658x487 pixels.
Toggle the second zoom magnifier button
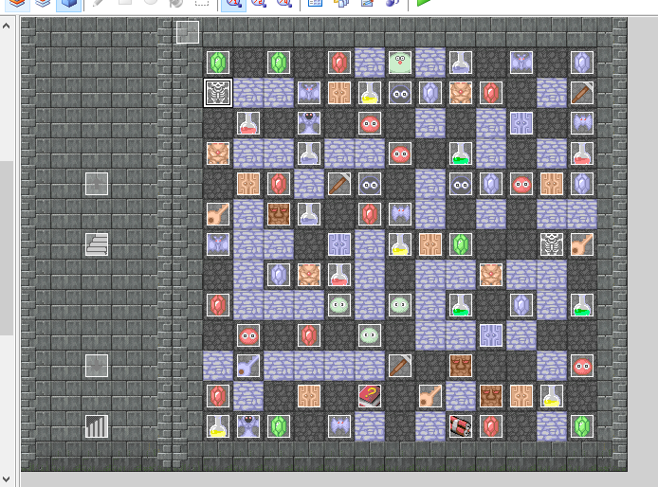(259, 4)
